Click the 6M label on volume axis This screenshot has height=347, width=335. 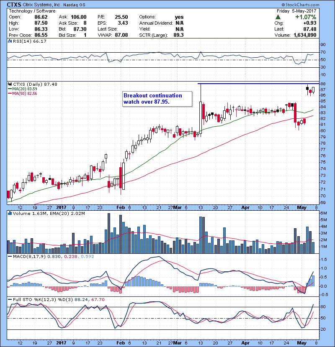[324, 213]
